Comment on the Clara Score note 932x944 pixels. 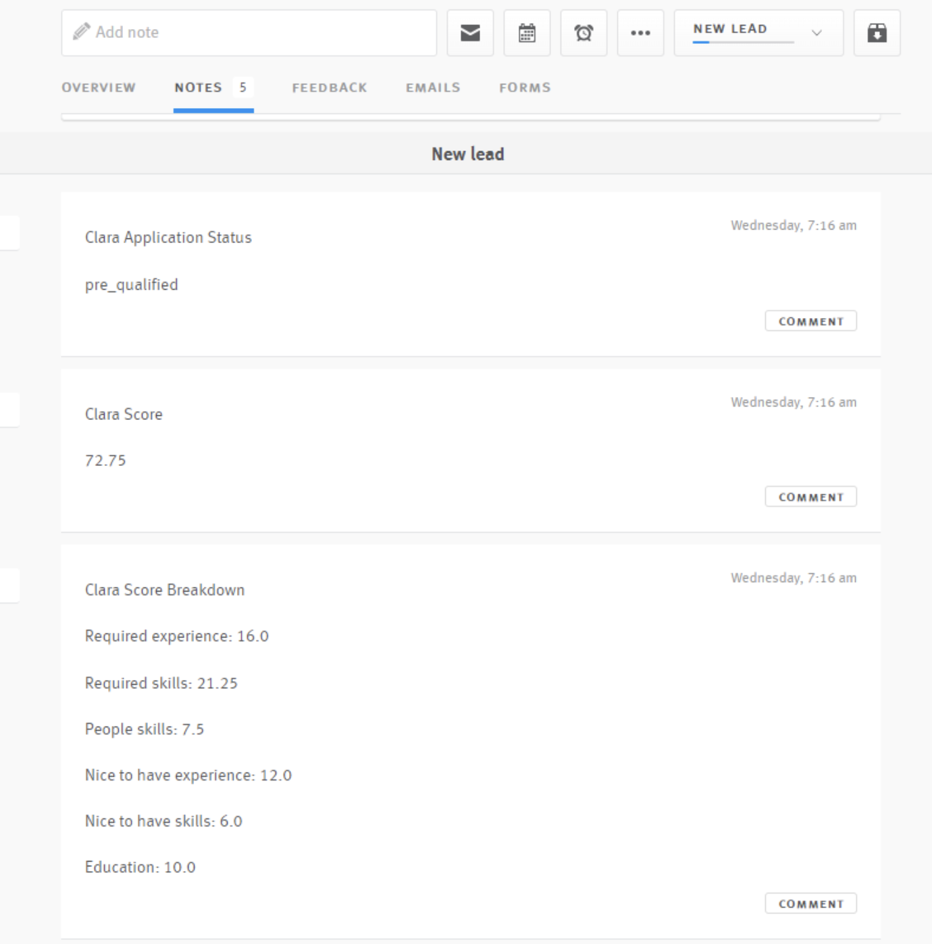[810, 497]
